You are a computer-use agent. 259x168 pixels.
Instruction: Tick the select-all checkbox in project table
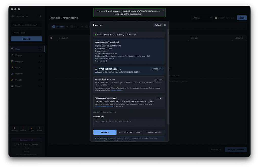[51, 38]
